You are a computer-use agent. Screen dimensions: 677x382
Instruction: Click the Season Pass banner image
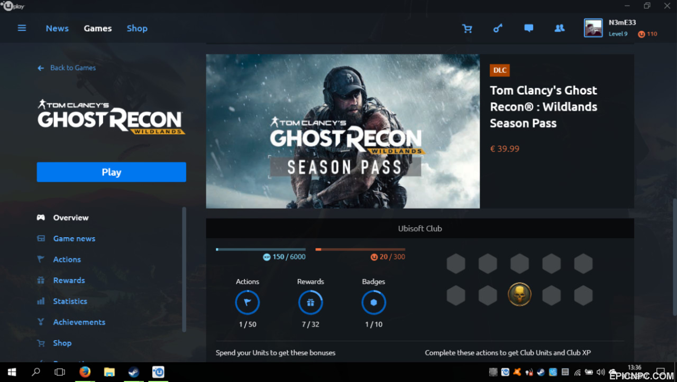(343, 131)
